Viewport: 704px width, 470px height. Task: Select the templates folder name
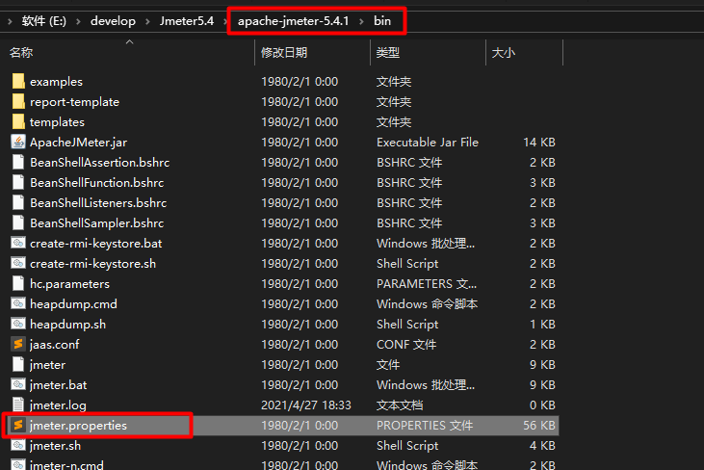pos(57,122)
